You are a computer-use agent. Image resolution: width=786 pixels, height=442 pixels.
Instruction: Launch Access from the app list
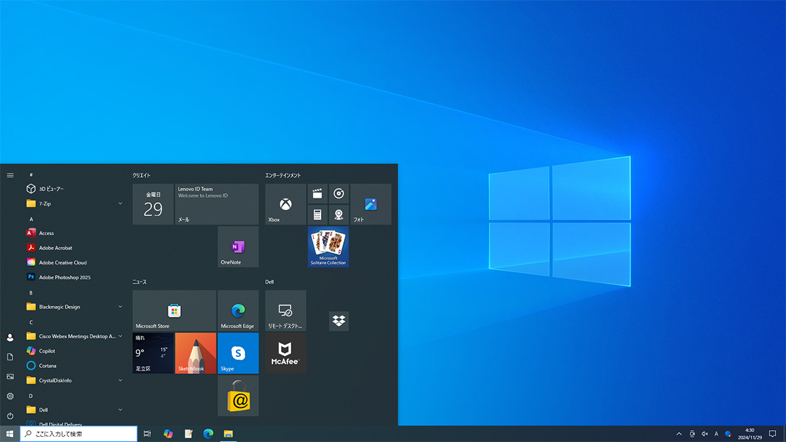tap(73, 233)
